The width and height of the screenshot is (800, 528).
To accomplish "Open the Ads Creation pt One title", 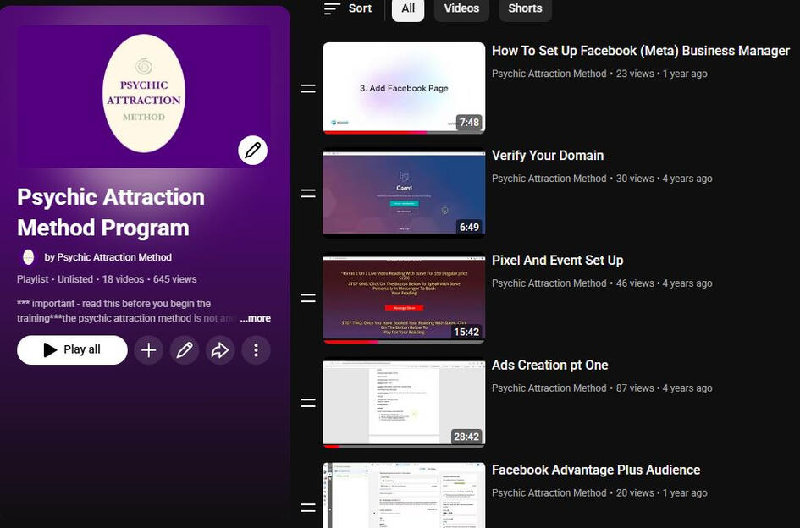I will pos(549,366).
